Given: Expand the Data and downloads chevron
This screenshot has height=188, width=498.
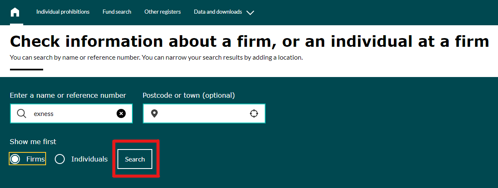Looking at the screenshot, I should pyautogui.click(x=250, y=12).
